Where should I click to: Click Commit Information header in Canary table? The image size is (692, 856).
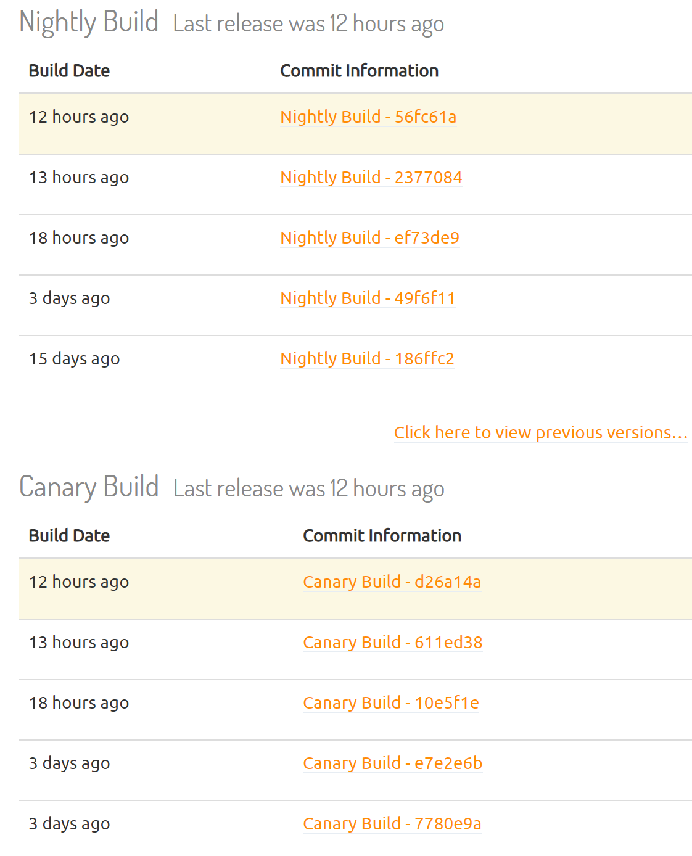click(x=382, y=535)
